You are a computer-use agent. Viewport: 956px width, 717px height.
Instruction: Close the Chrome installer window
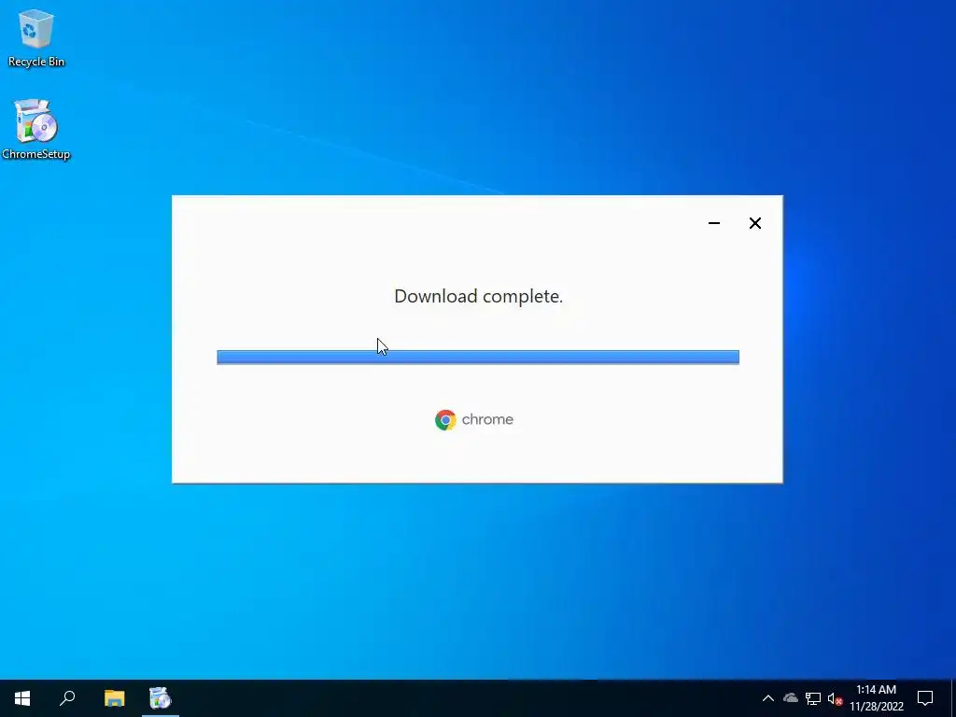coord(754,223)
